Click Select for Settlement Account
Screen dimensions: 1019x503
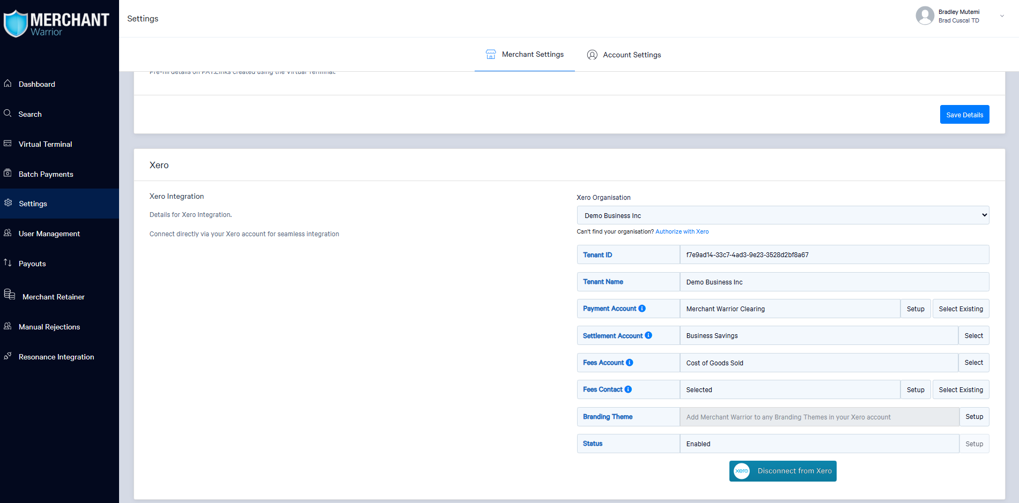pyautogui.click(x=973, y=335)
